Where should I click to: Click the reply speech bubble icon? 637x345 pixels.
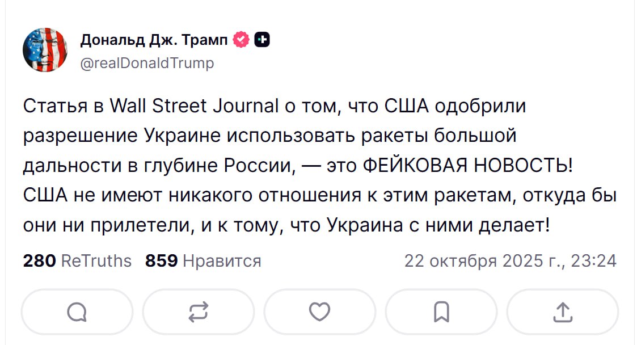[x=77, y=311]
